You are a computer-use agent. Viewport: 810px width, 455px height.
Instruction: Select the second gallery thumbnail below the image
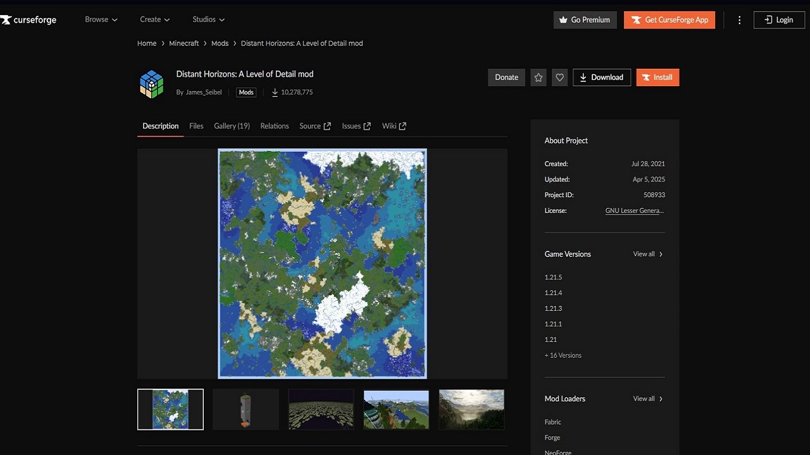tap(246, 409)
